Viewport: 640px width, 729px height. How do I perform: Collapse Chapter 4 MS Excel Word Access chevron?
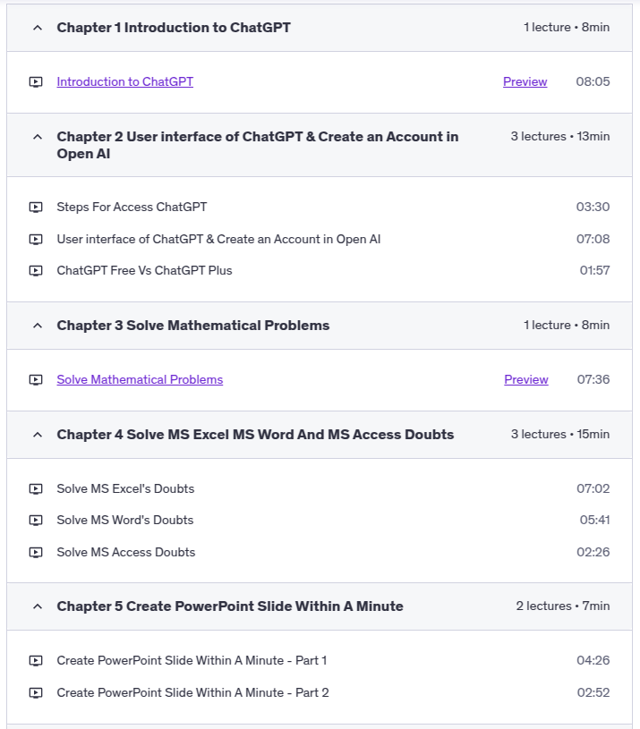[x=37, y=435]
